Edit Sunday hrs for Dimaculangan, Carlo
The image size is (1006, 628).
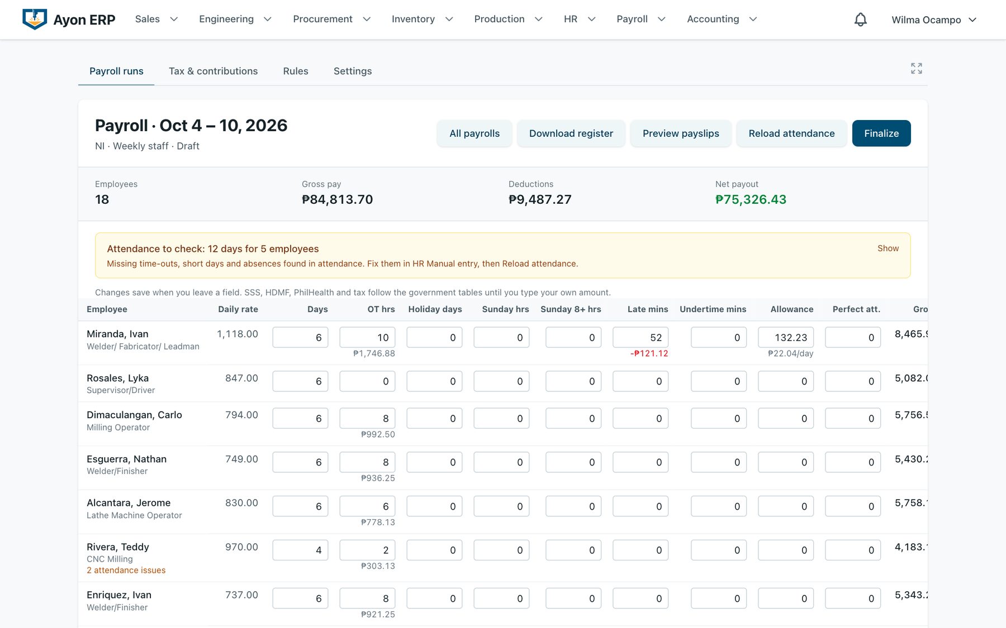click(501, 419)
